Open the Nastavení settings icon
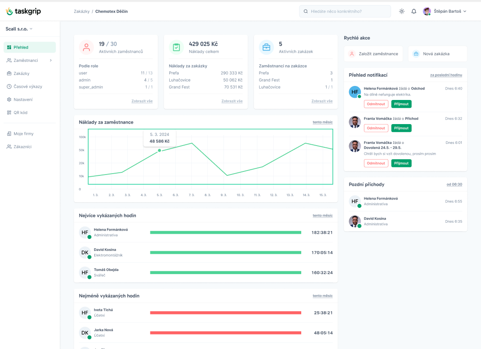The height and width of the screenshot is (349, 481). 9,100
